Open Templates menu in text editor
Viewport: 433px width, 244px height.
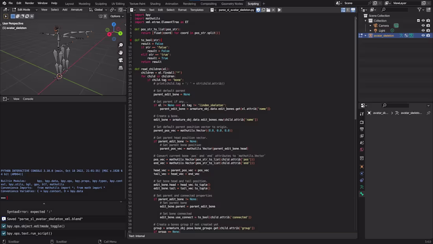pos(197,10)
